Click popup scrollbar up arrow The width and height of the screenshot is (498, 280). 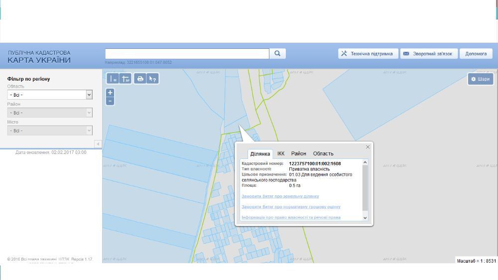[365, 162]
